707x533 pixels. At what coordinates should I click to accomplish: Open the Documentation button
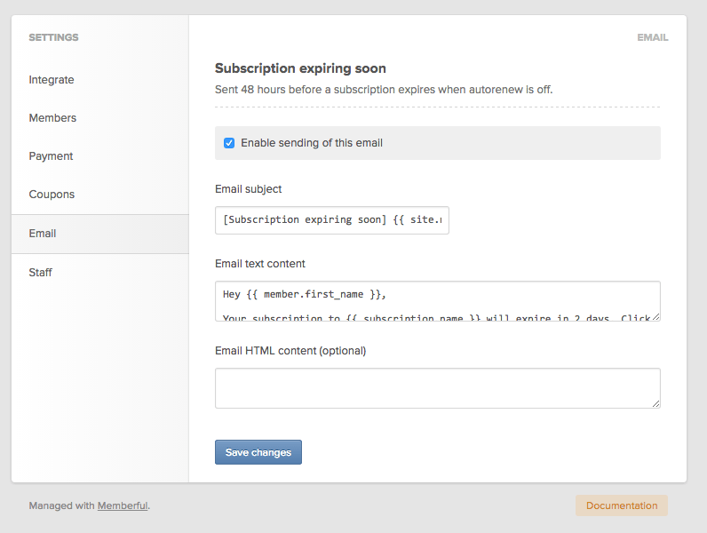(622, 505)
